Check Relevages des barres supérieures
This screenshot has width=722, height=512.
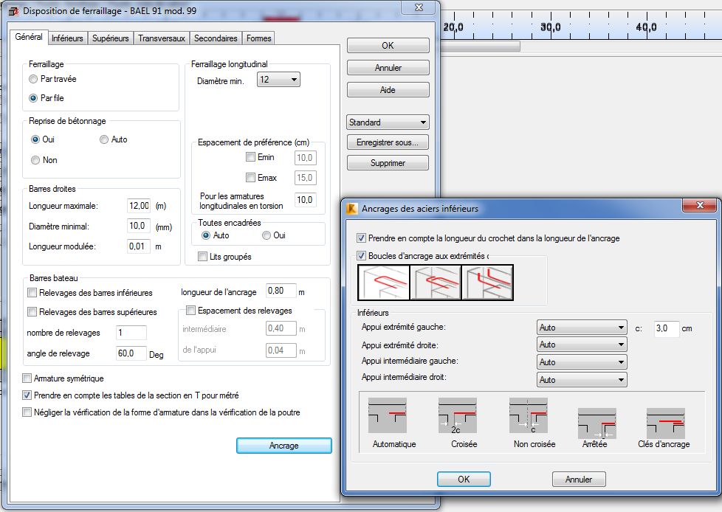(x=32, y=312)
